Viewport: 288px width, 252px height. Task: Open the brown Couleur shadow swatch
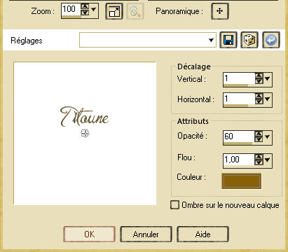tap(242, 181)
